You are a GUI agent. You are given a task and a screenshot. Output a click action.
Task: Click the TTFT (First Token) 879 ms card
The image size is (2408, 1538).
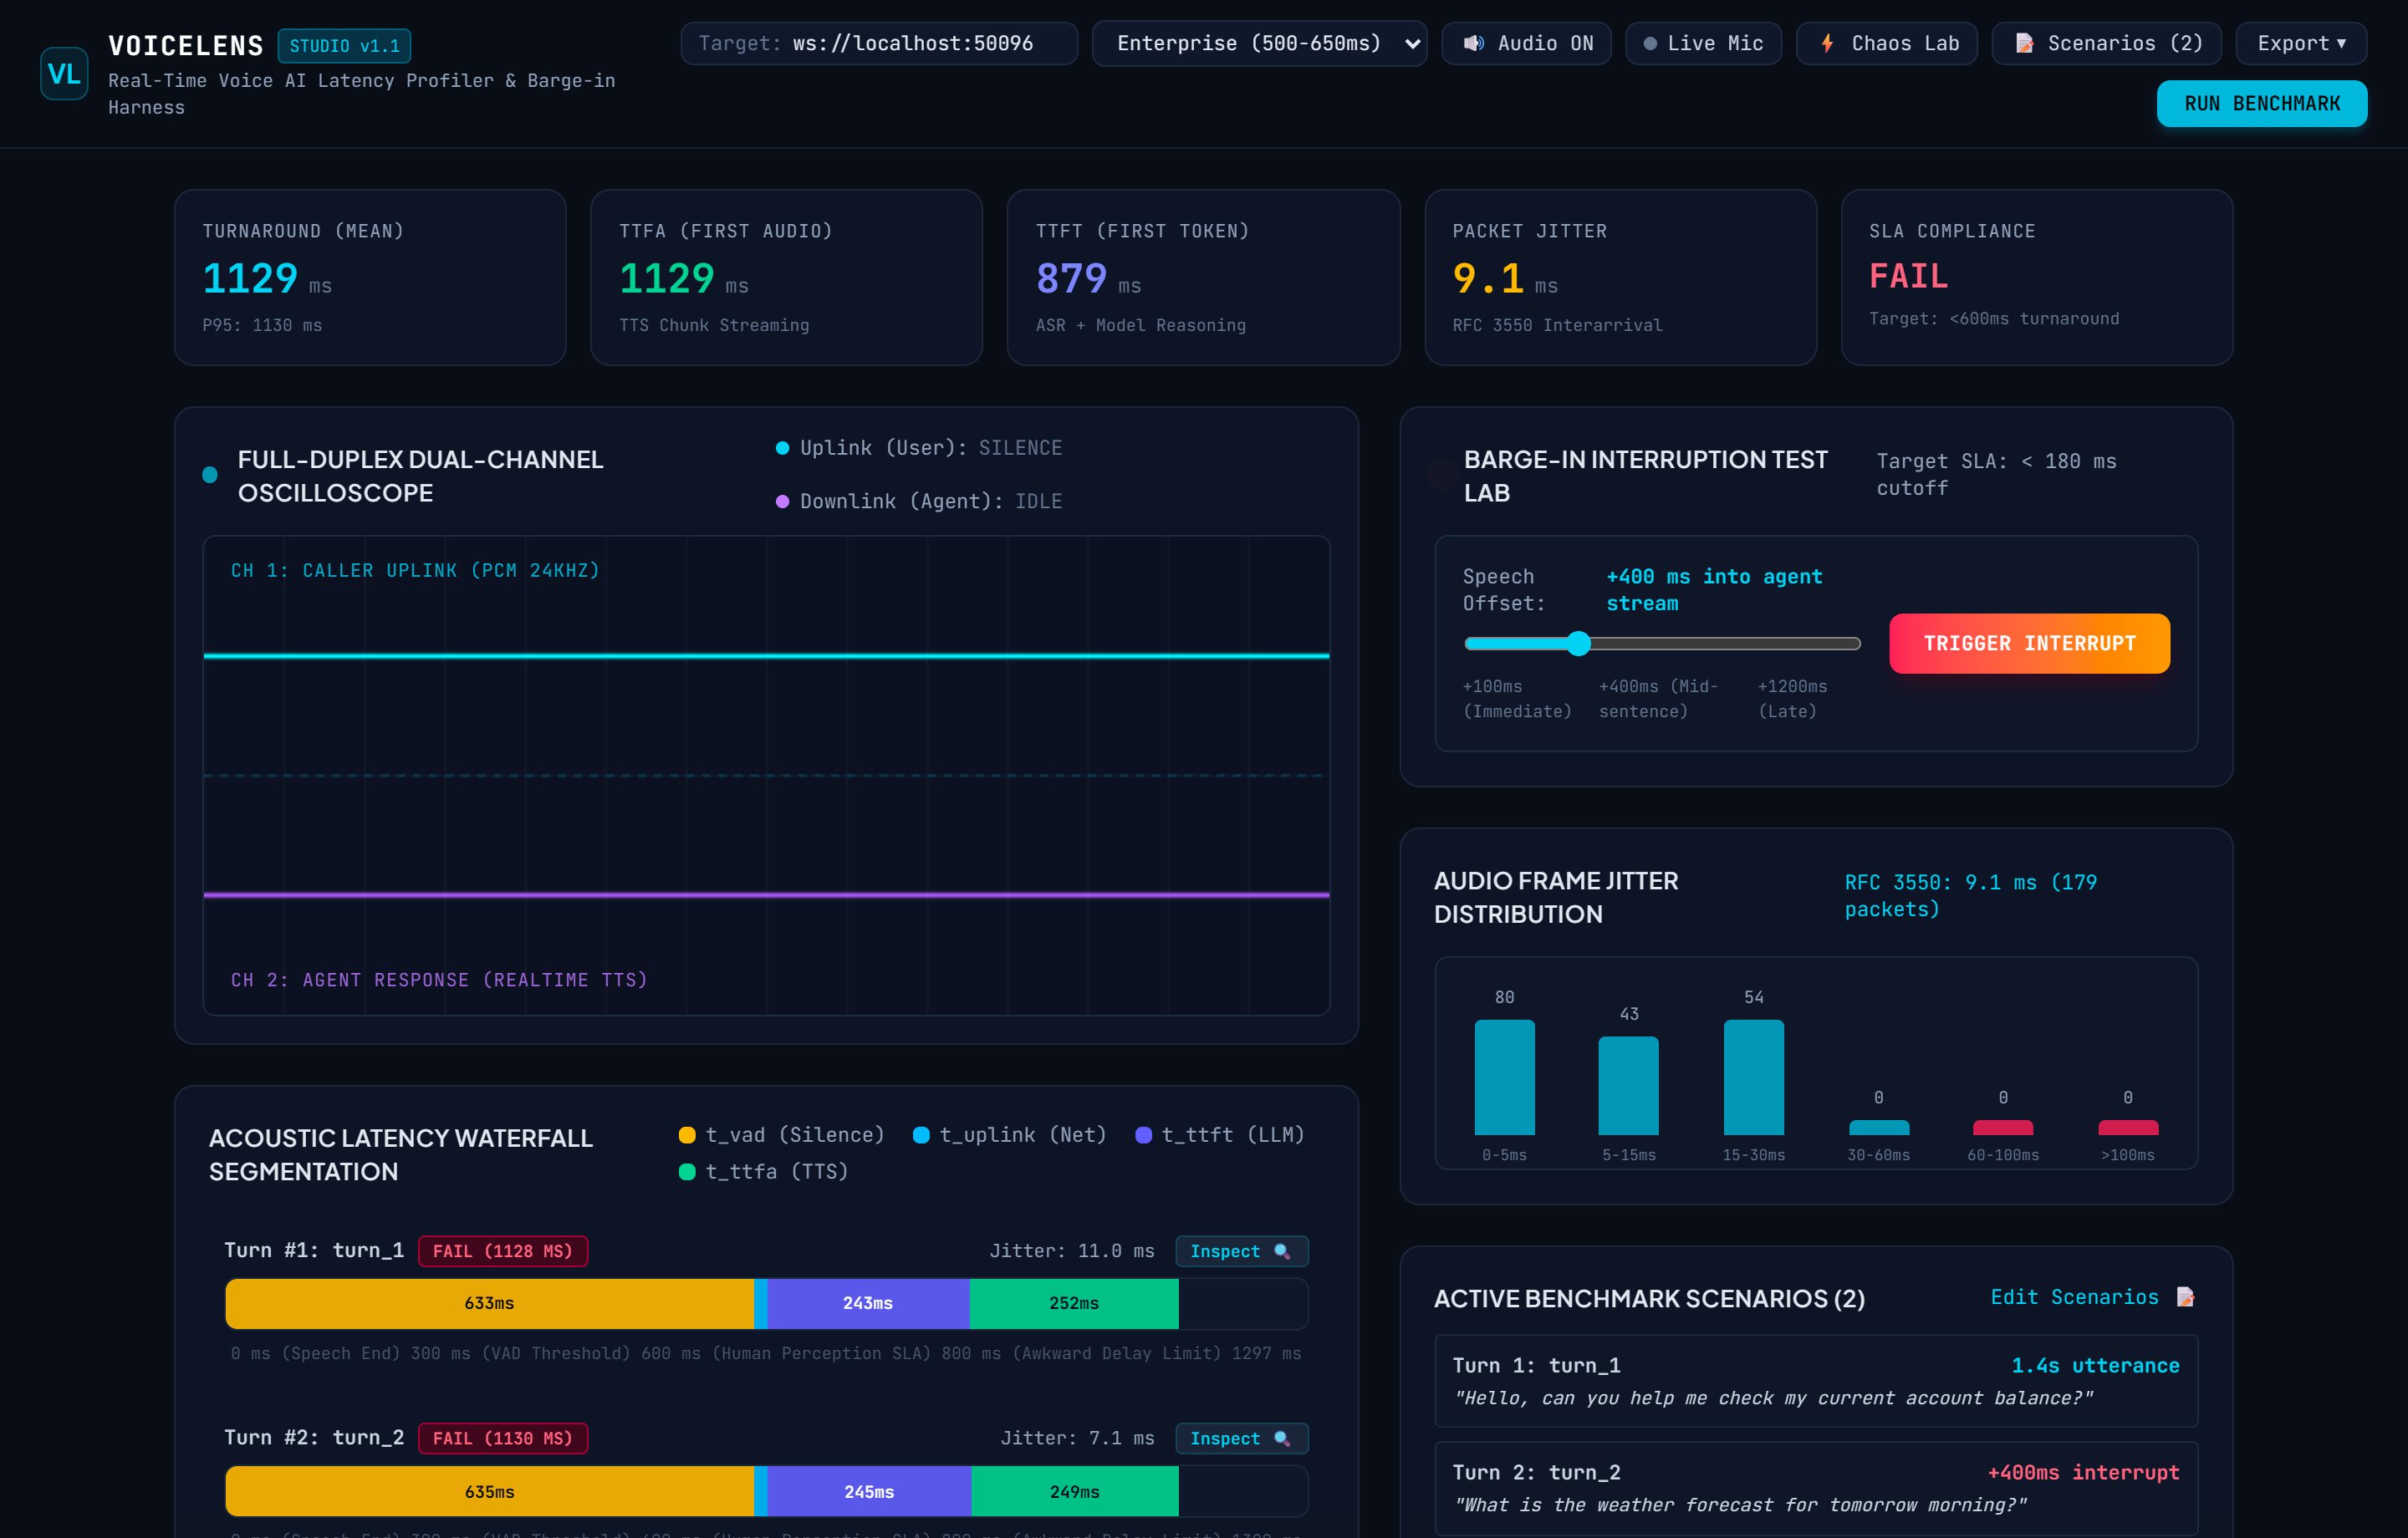point(1203,277)
